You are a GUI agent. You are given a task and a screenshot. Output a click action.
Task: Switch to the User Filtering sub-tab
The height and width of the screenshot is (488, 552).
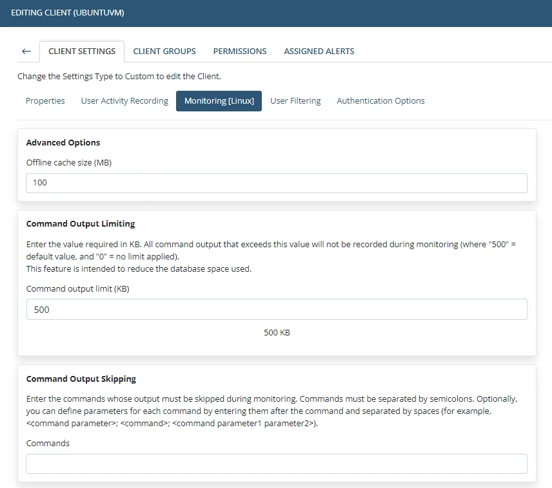(x=295, y=101)
